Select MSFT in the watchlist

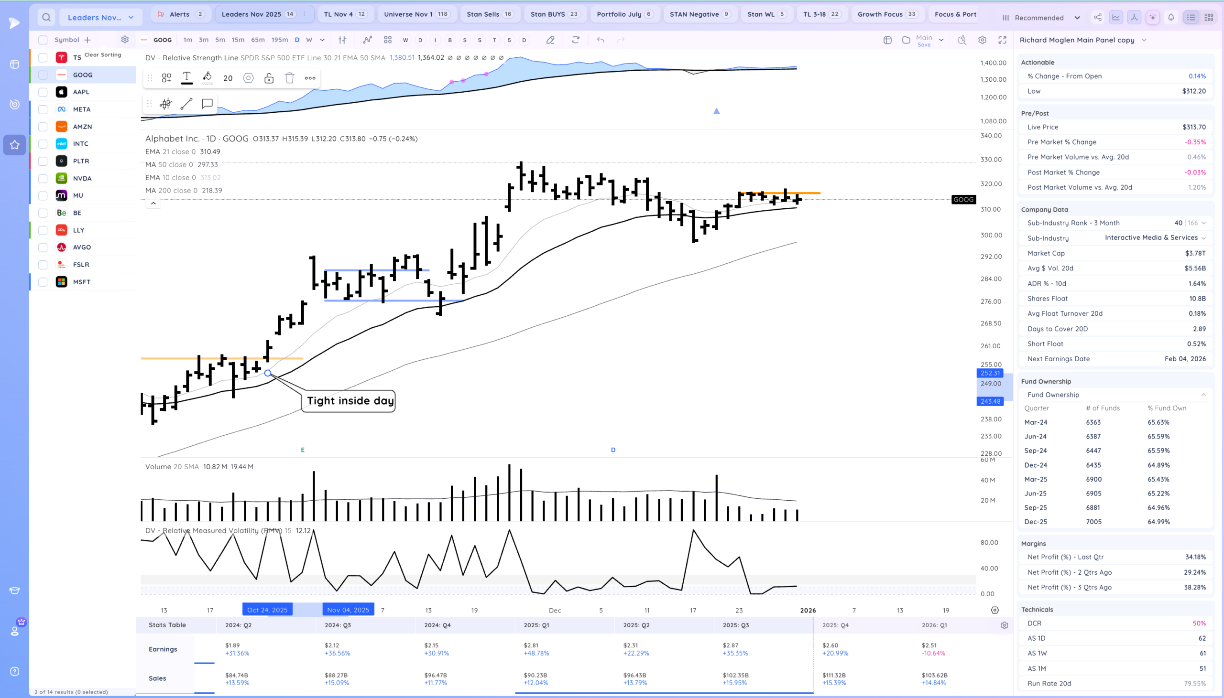82,282
